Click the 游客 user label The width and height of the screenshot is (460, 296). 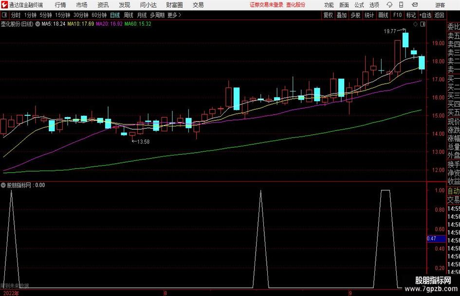coord(440,5)
